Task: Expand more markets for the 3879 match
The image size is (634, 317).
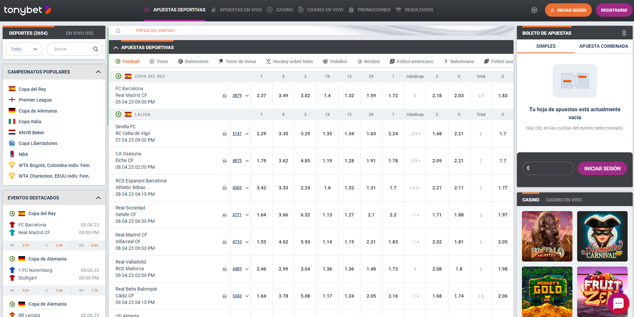Action: click(x=247, y=96)
